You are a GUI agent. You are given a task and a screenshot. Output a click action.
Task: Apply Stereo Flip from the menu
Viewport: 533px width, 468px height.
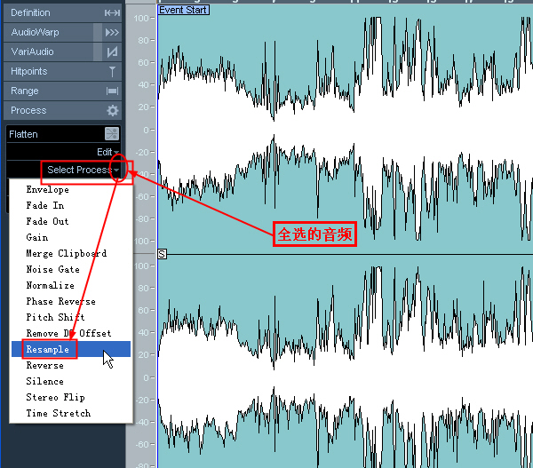(x=56, y=397)
